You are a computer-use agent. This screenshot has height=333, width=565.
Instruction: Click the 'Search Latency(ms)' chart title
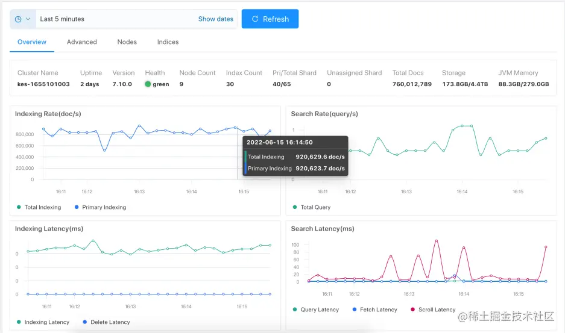pyautogui.click(x=323, y=229)
